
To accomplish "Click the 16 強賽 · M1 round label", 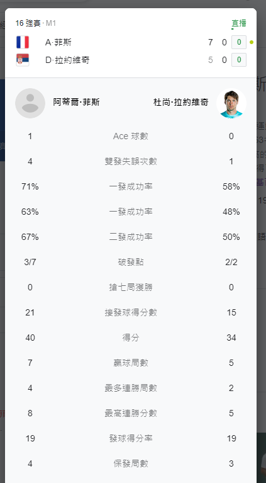I will click(36, 23).
